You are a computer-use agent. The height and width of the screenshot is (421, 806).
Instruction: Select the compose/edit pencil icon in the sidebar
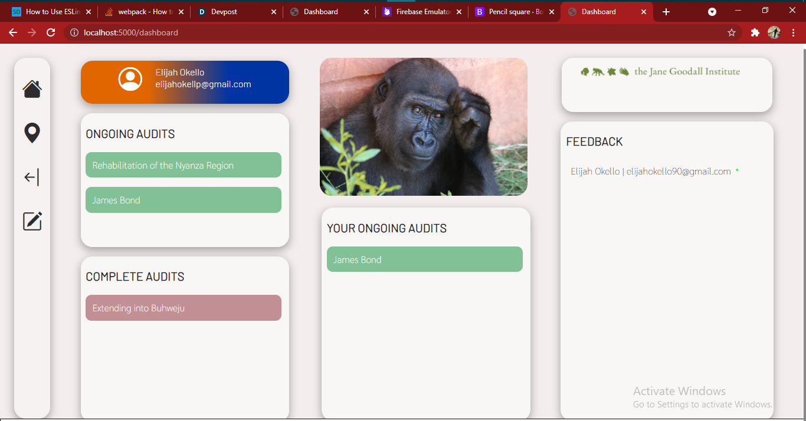(32, 221)
